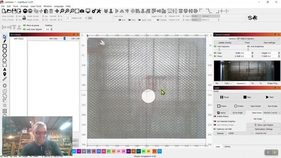Open the File menu
281x158 pixels.
3,6
